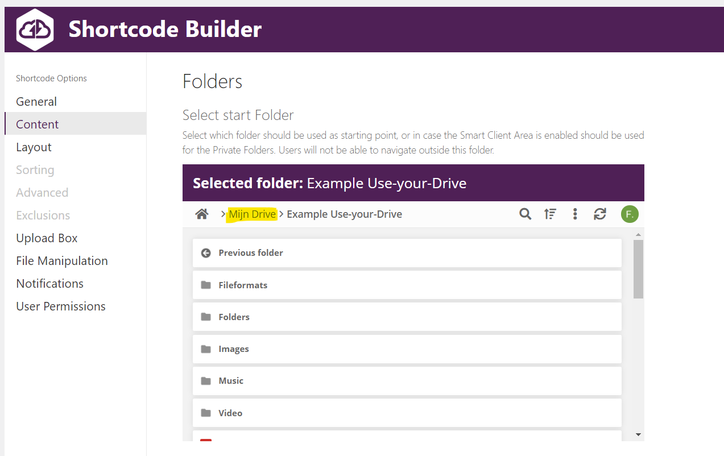This screenshot has height=456, width=724.
Task: Open the User Permissions section
Action: pyautogui.click(x=61, y=306)
